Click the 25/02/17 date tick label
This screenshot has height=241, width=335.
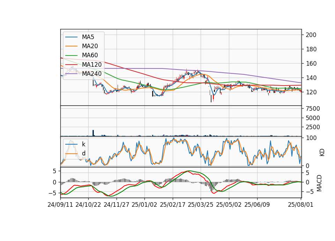click(x=173, y=205)
